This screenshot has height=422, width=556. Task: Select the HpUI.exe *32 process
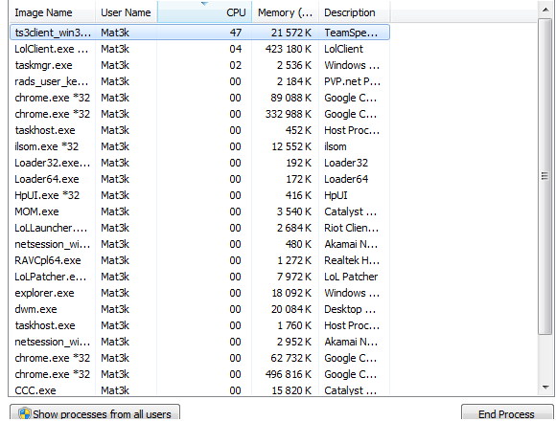(200, 195)
